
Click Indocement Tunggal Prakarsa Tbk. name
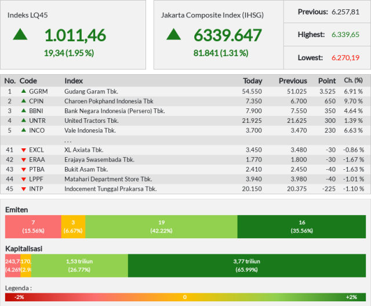coord(111,189)
